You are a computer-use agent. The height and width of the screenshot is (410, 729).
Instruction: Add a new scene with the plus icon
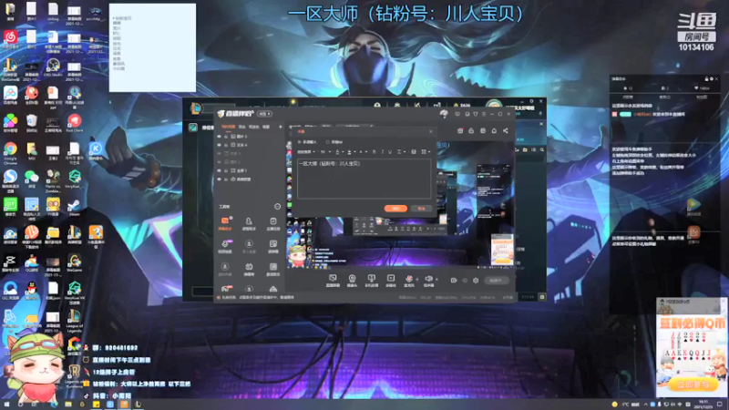281,127
